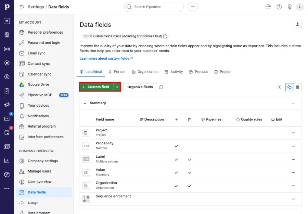Open Learn more about custom fields link
308x214 pixels.
tap(106, 58)
